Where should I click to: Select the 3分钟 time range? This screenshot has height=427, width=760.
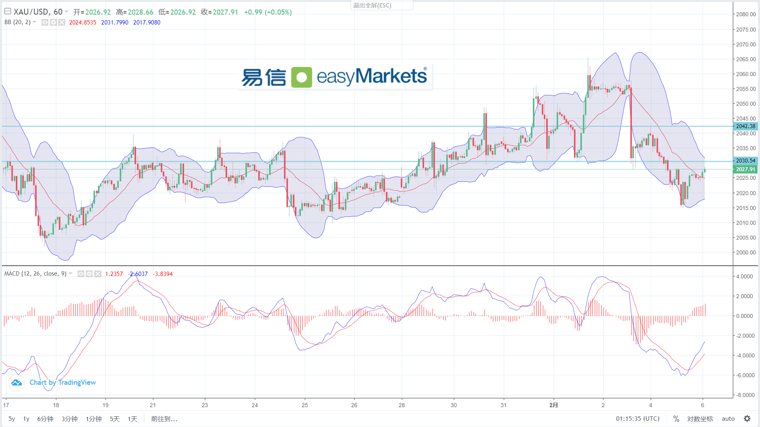tap(69, 419)
